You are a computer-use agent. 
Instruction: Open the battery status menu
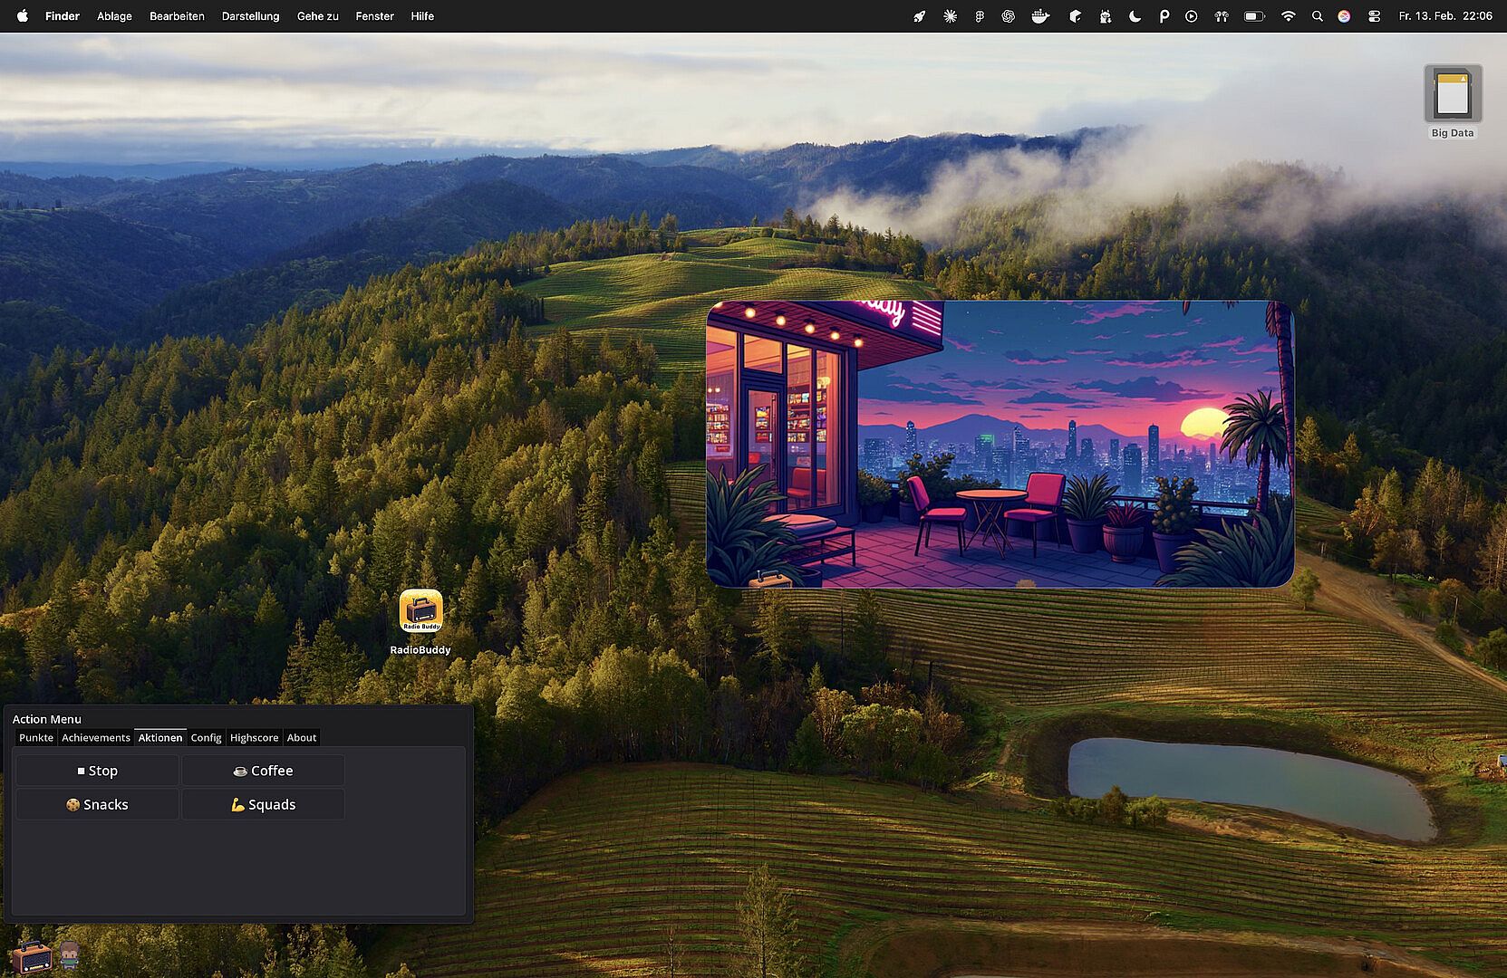pyautogui.click(x=1254, y=16)
